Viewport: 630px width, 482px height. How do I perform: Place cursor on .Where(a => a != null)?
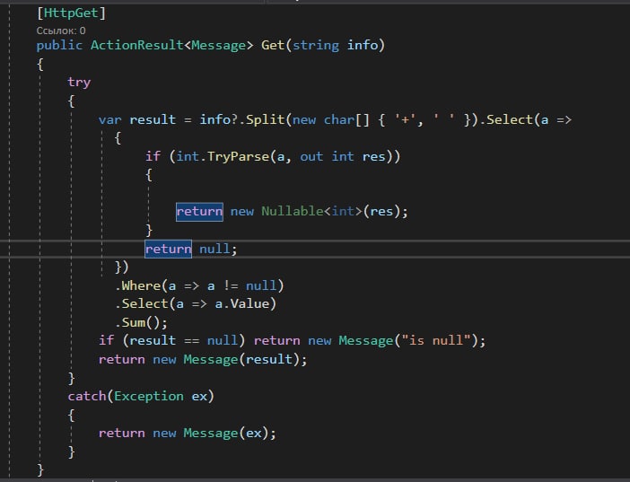pyautogui.click(x=199, y=285)
